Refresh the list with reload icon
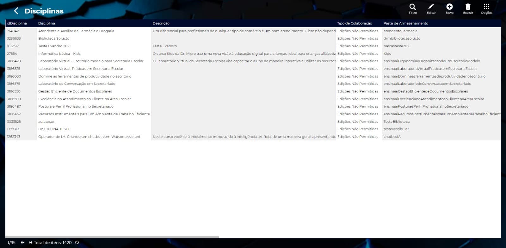506x248 pixels. tap(77, 243)
